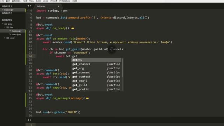Click the GROUP 1 heading
The height and width of the screenshot is (126, 224).
click(7, 6)
